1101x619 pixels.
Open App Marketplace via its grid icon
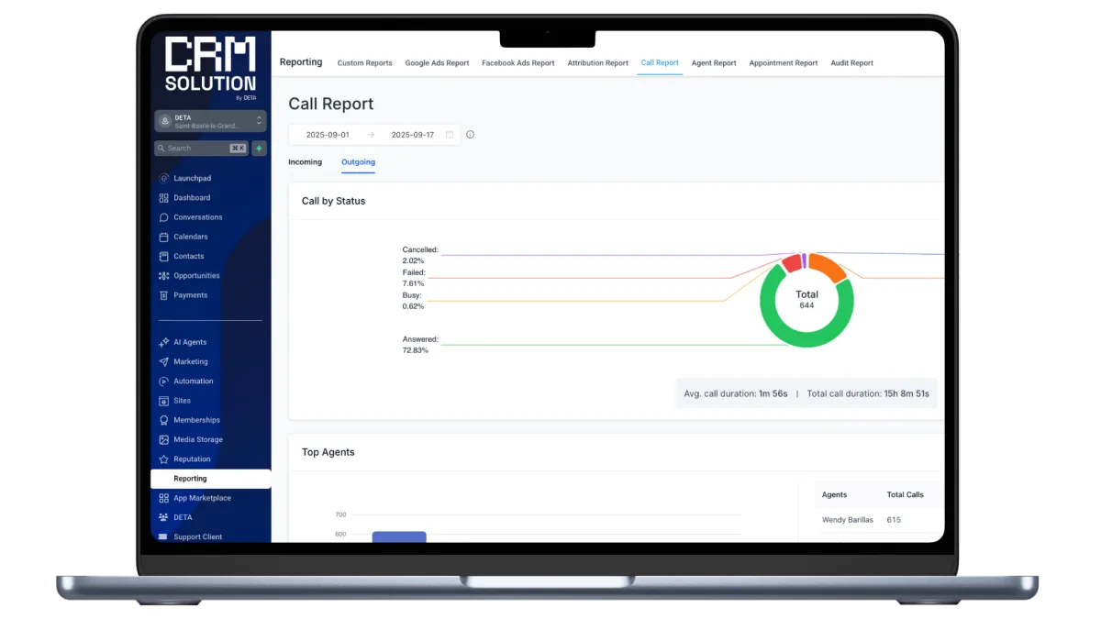163,498
